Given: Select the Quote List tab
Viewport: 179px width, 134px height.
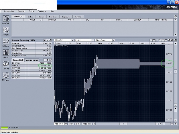Looking at the screenshot, I should [18, 60].
